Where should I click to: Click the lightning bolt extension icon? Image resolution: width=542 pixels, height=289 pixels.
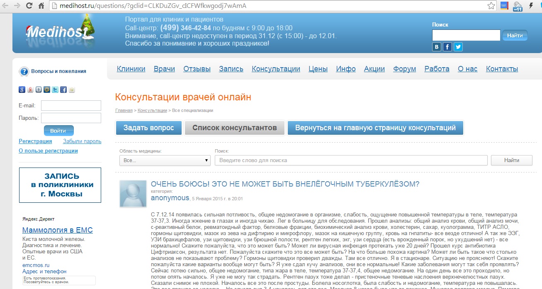pyautogui.click(x=531, y=6)
